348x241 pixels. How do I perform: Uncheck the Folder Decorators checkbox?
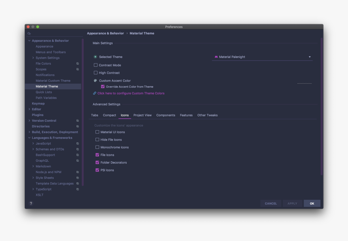[x=97, y=163]
